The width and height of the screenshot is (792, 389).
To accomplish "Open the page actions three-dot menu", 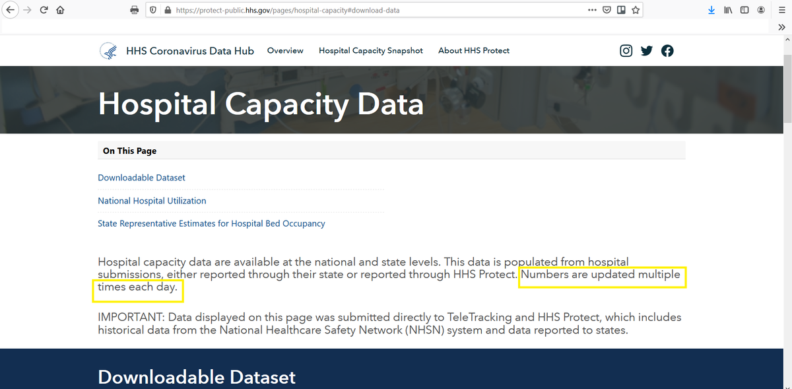I will pyautogui.click(x=592, y=10).
